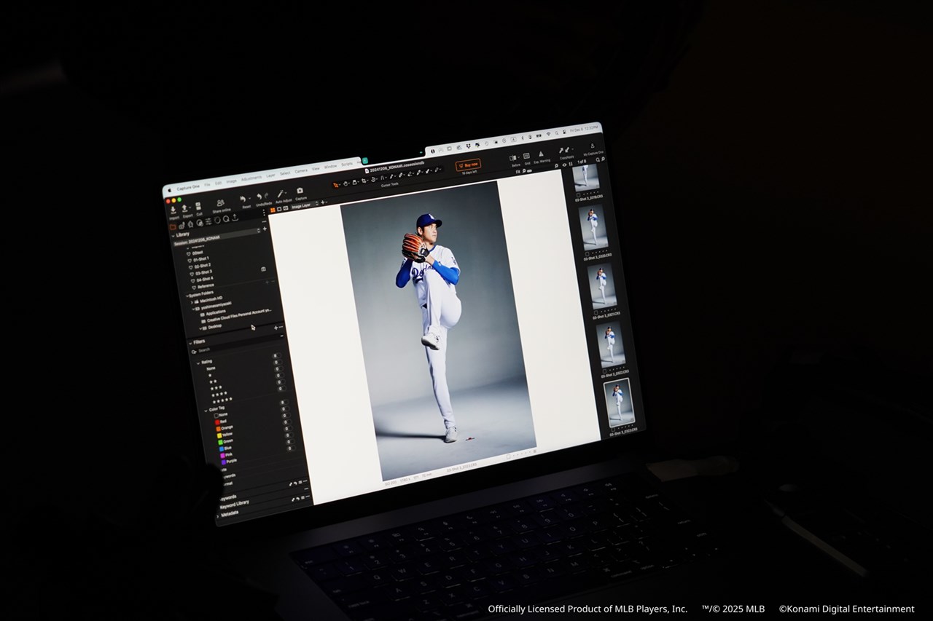
Task: Click the orange Buy now button
Action: (468, 165)
